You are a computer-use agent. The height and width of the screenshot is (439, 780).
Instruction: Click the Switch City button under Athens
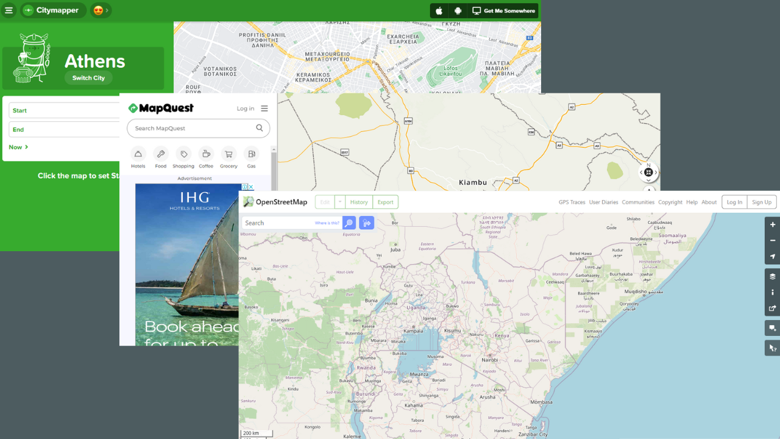(88, 78)
